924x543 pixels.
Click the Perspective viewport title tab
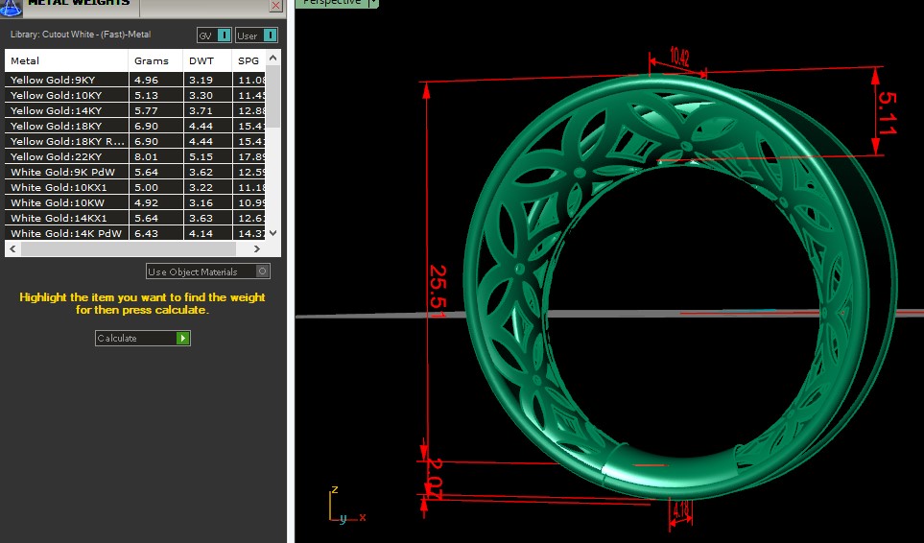click(x=332, y=3)
